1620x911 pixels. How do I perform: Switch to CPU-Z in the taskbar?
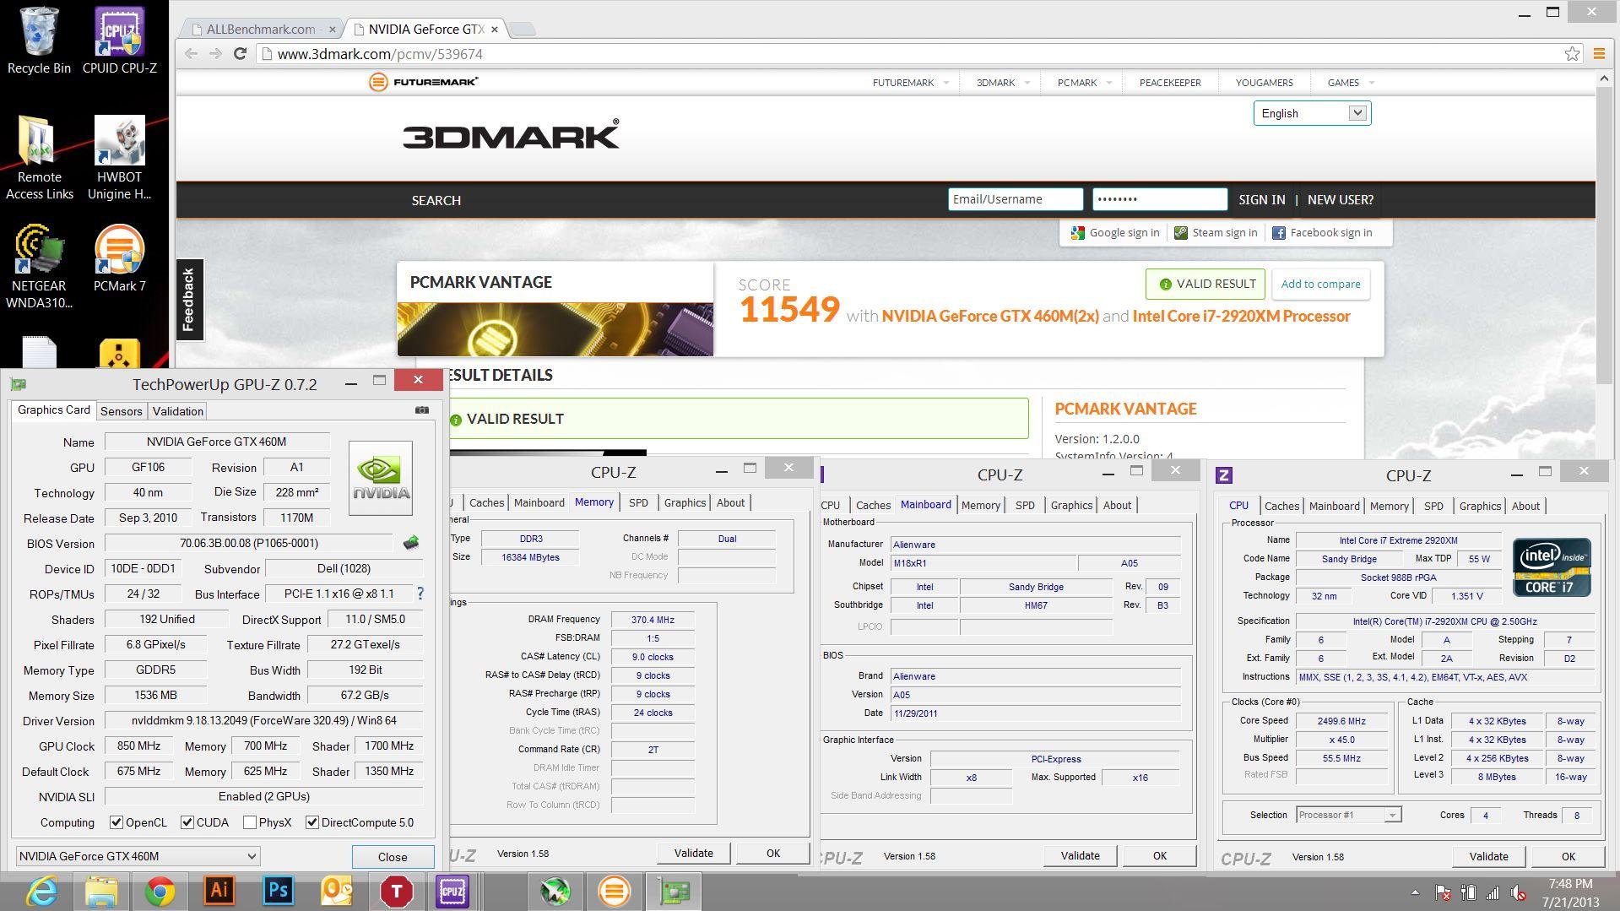[x=452, y=891]
